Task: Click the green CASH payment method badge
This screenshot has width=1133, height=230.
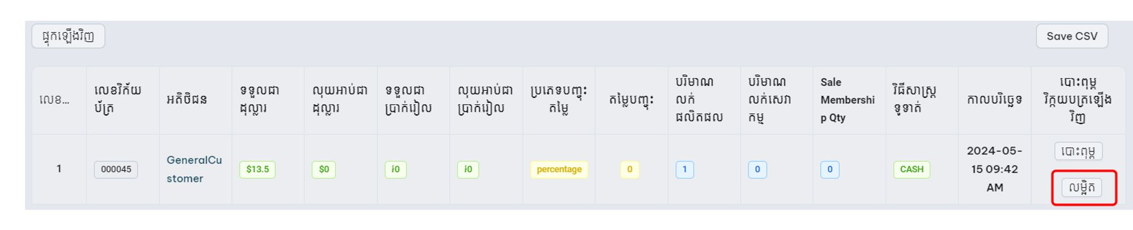Action: 911,170
